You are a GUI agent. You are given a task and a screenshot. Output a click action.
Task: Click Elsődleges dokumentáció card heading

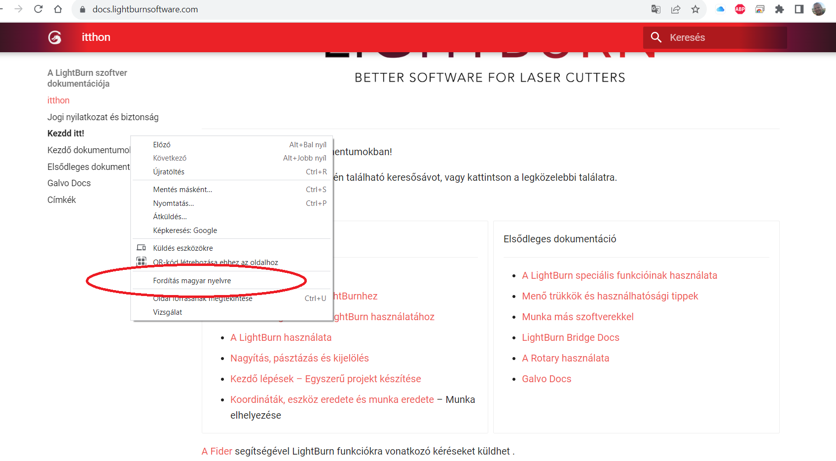click(x=560, y=239)
